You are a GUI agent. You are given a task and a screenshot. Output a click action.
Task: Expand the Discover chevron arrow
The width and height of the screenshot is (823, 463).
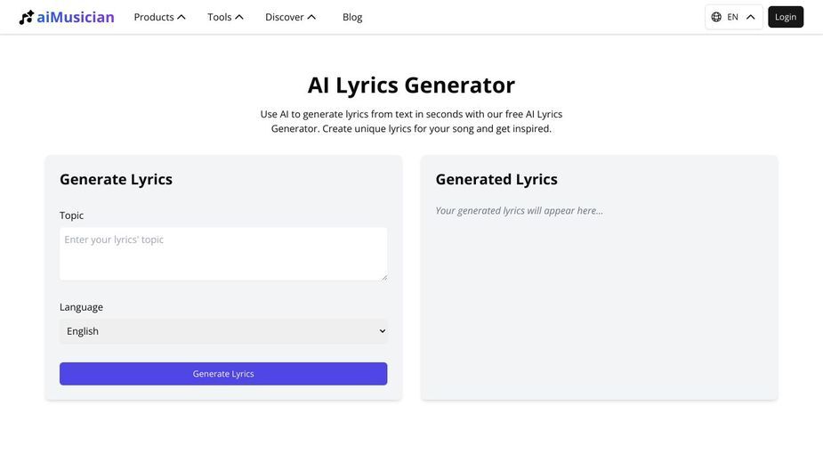[x=311, y=17]
